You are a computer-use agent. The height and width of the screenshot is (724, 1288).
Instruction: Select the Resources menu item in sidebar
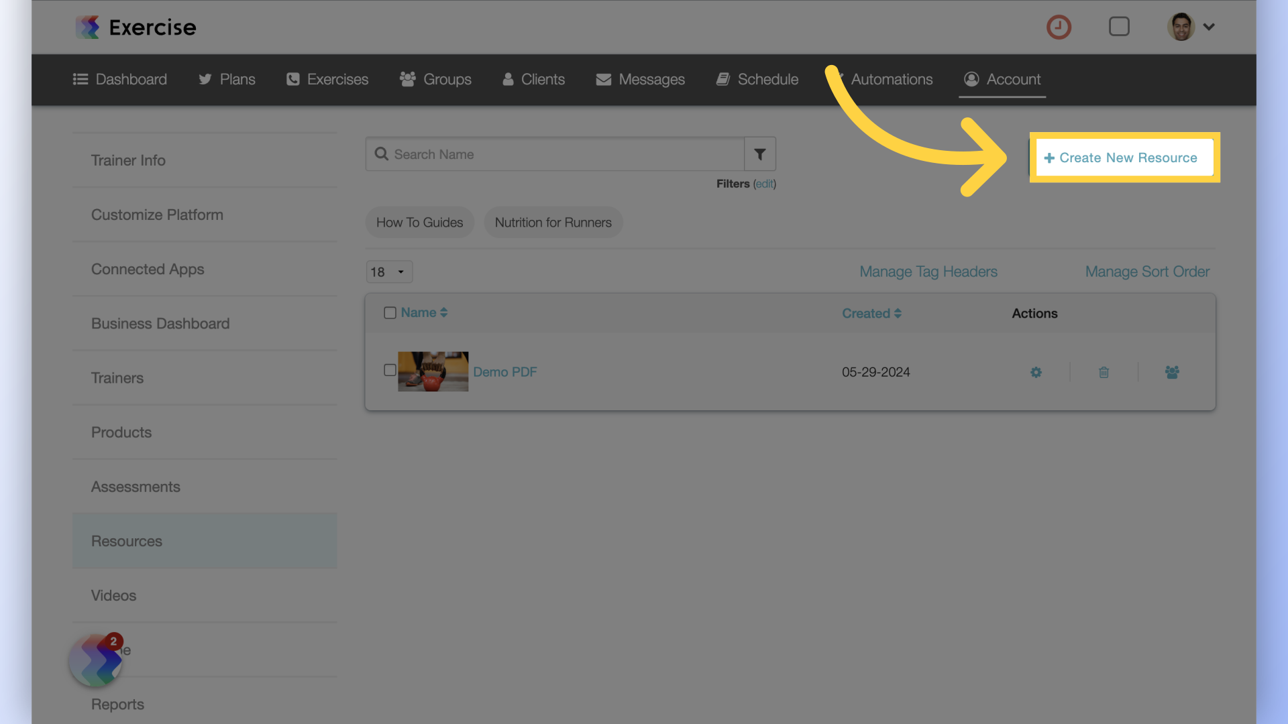127,540
